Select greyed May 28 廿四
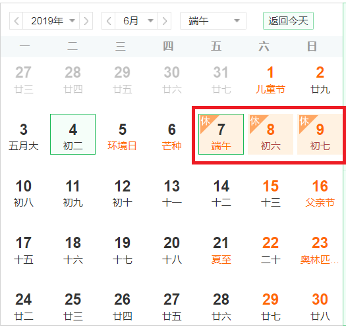Viewport: 346px width, 329px height. (72, 80)
